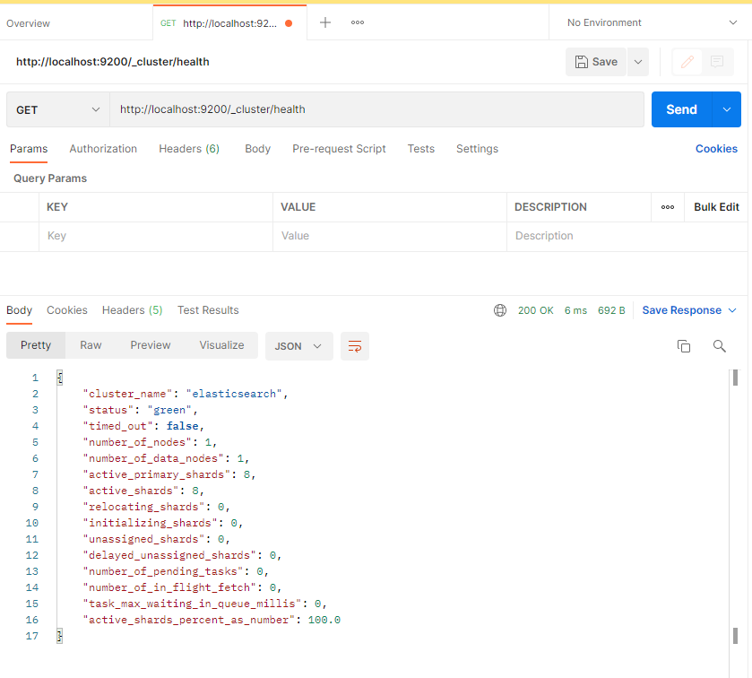This screenshot has height=678, width=752.
Task: Switch to the Authorization tab
Action: pos(103,149)
